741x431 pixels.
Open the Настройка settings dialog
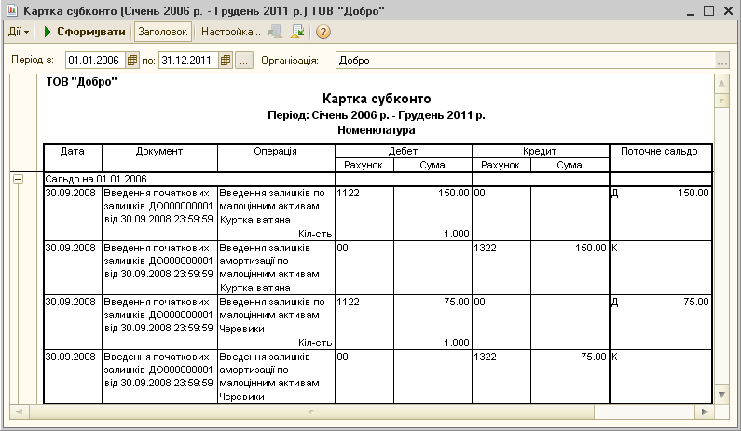[x=230, y=32]
